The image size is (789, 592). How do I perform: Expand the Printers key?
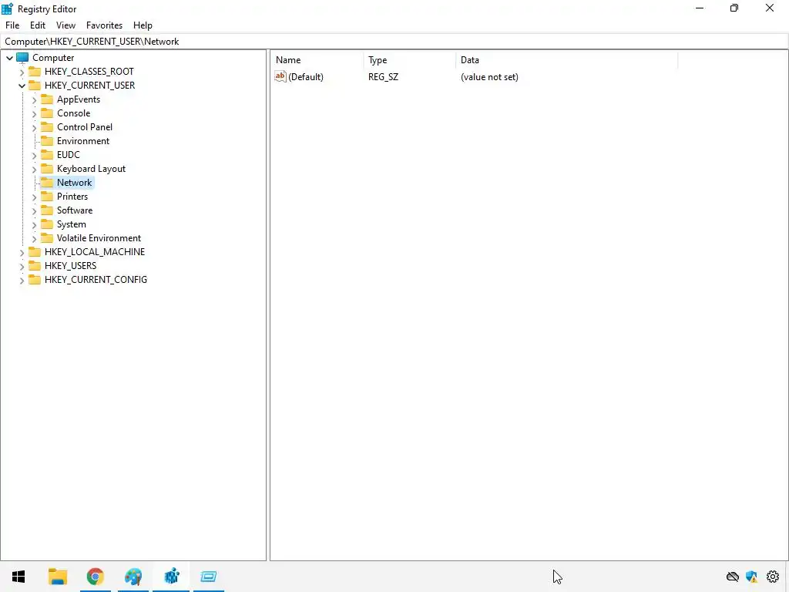(34, 197)
